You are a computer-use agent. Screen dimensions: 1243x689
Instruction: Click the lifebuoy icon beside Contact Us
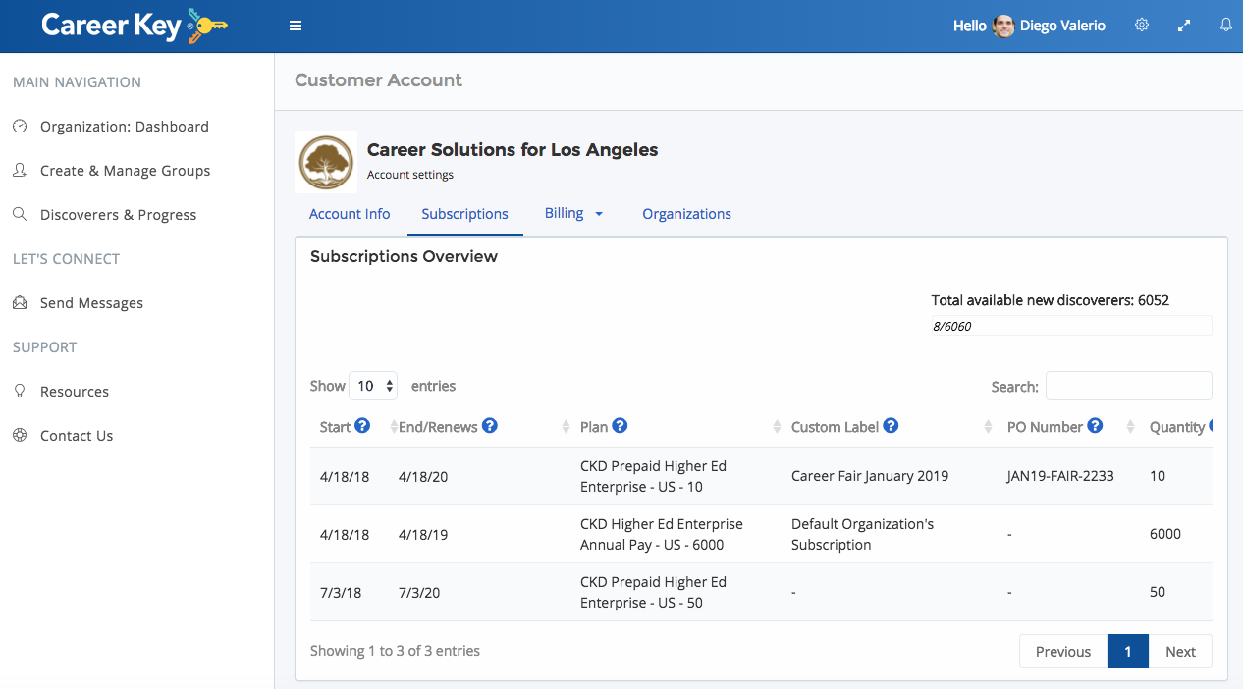(20, 435)
